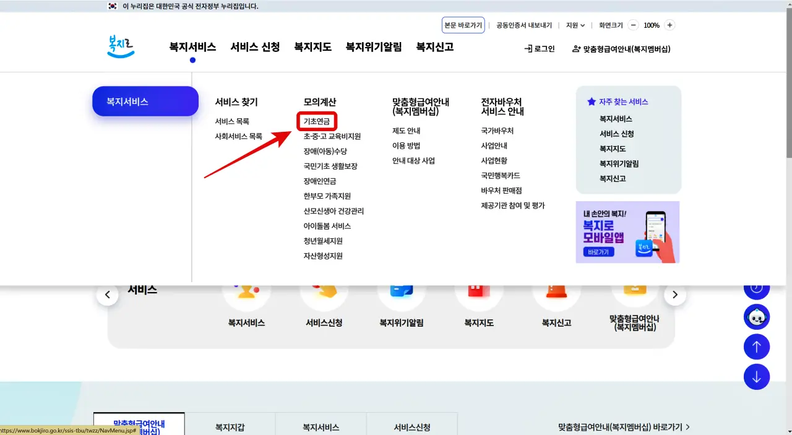792x435 pixels.
Task: Click the scroll-down arrow icon
Action: (756, 376)
